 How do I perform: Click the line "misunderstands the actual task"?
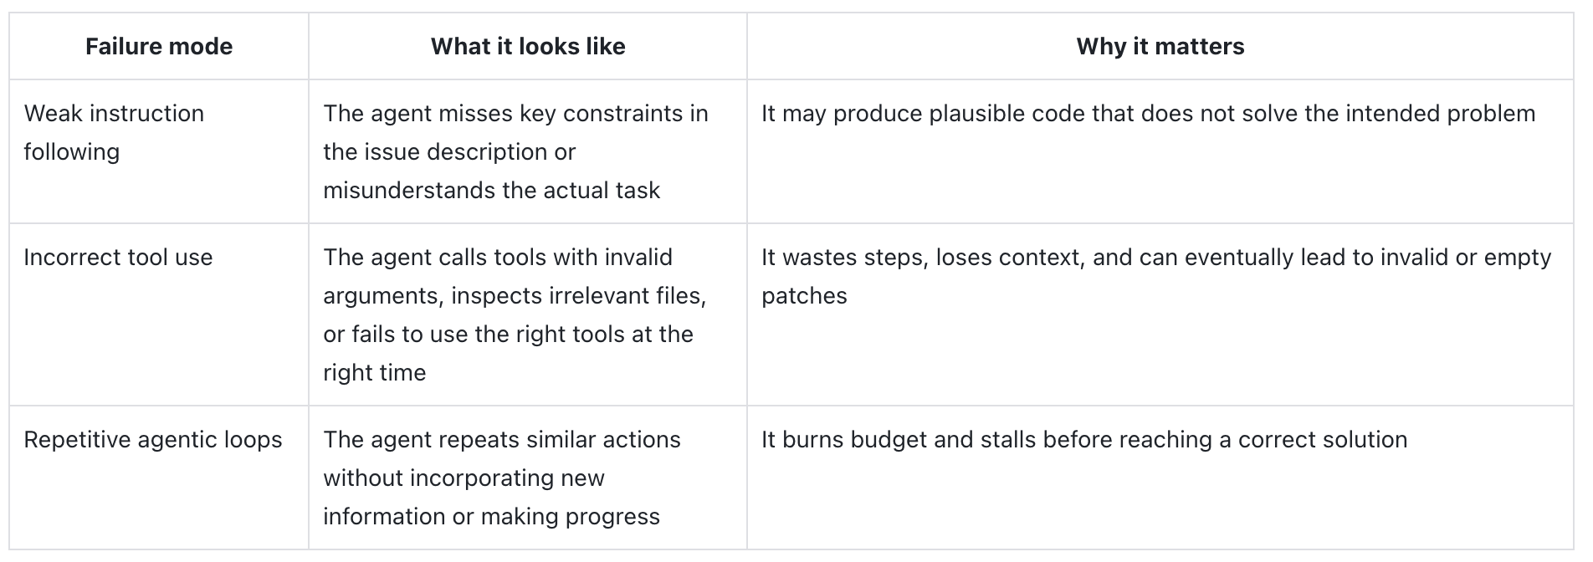[x=491, y=190]
